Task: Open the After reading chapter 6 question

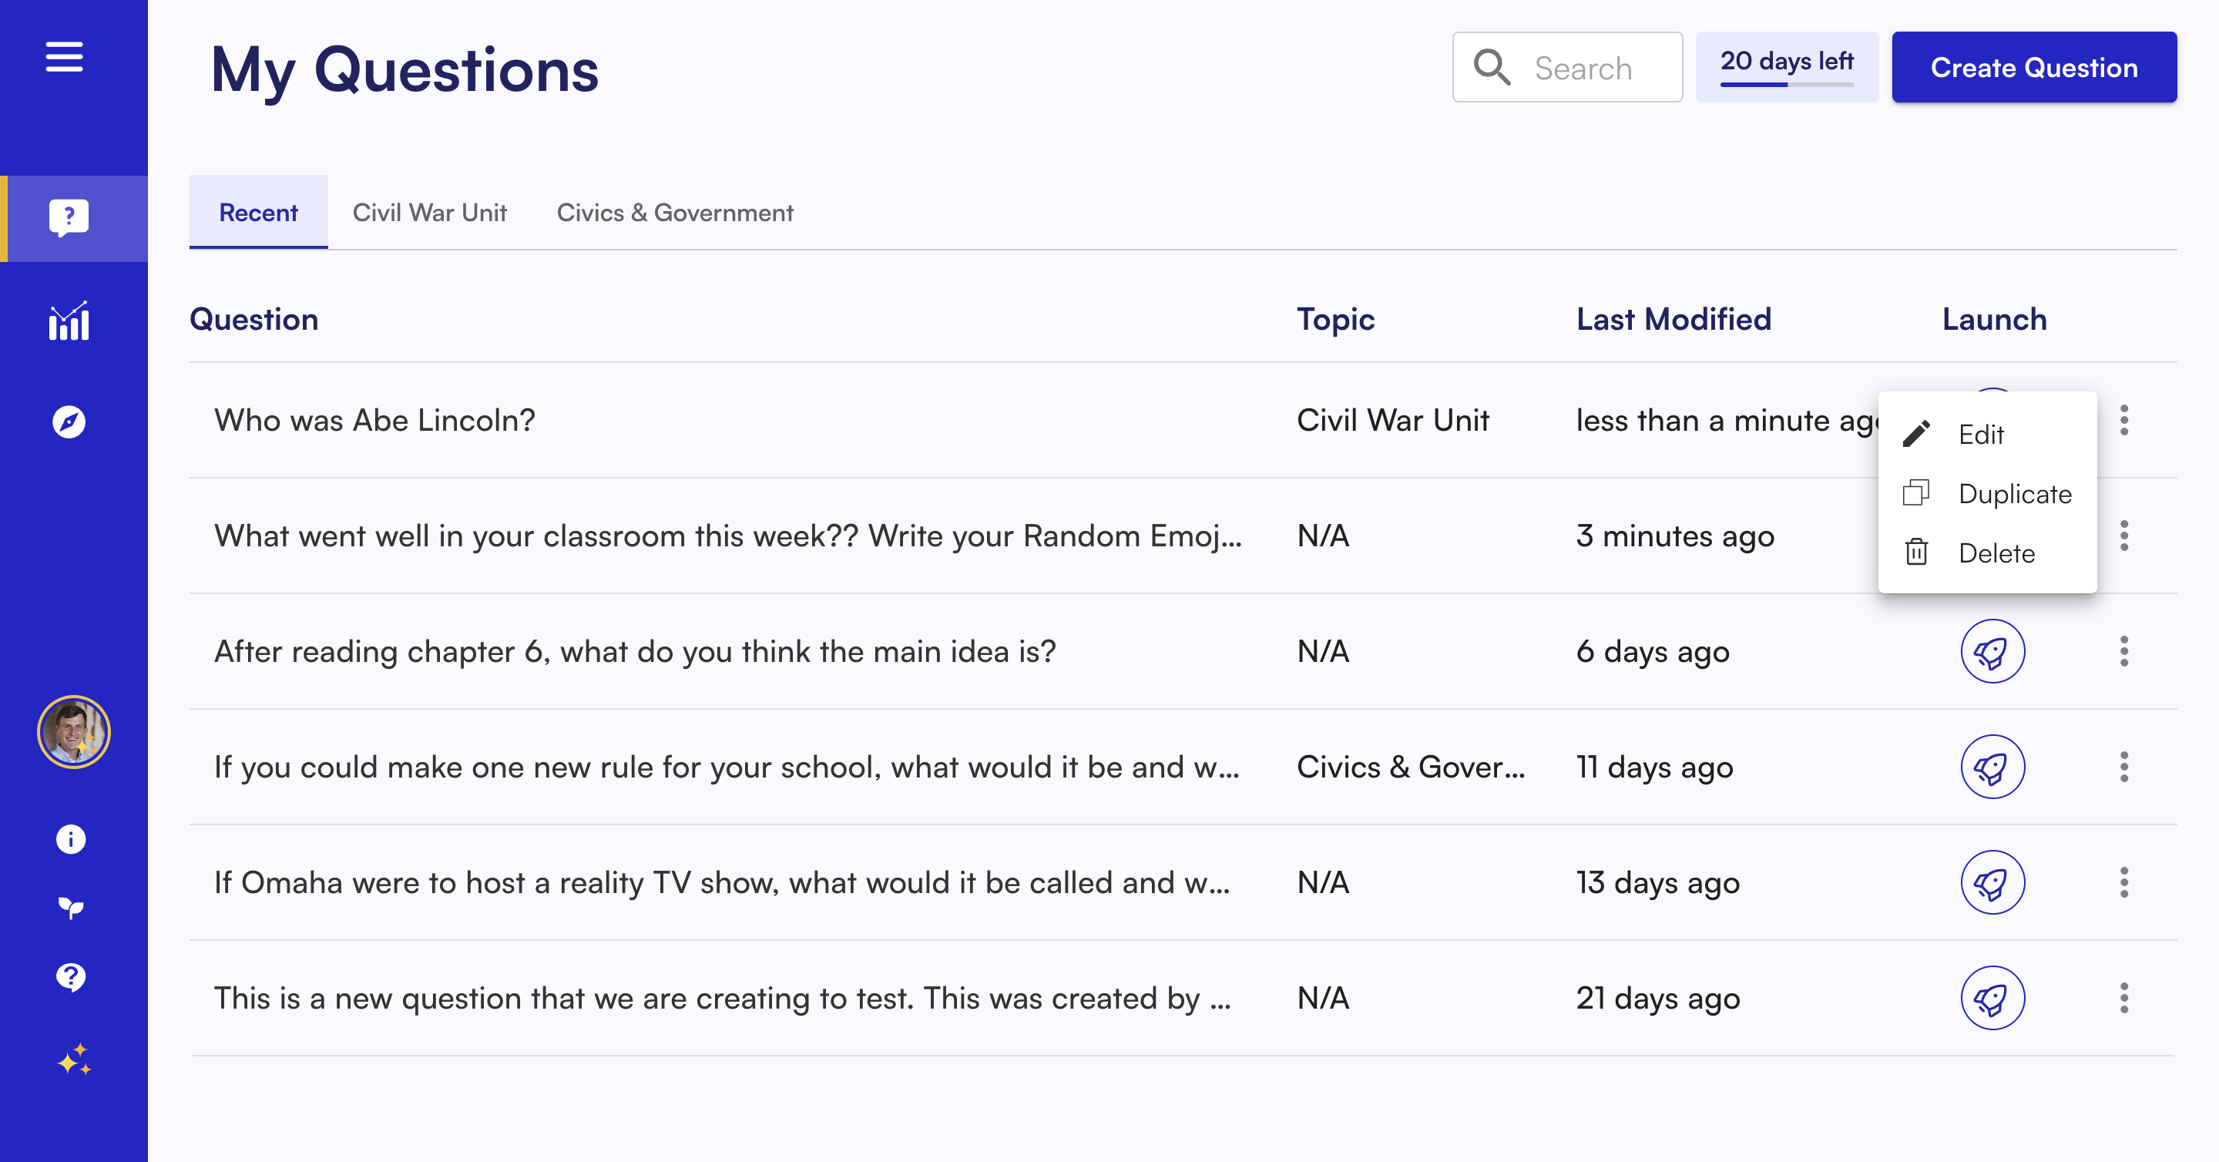Action: (635, 651)
